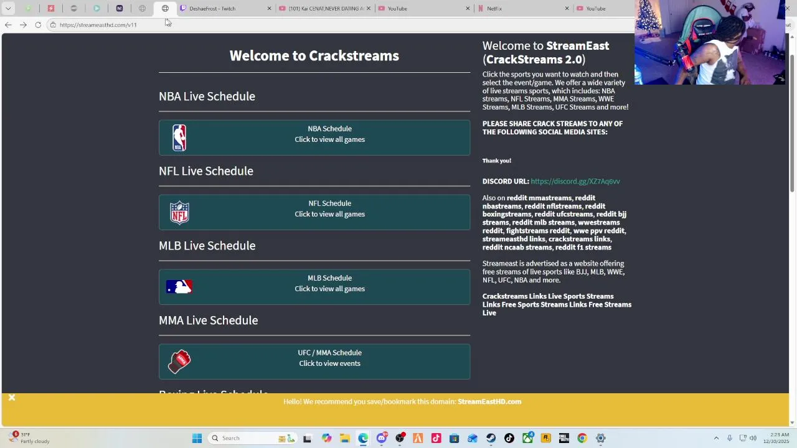Open Microsoft Store from taskbar
The width and height of the screenshot is (797, 448).
tap(454, 438)
